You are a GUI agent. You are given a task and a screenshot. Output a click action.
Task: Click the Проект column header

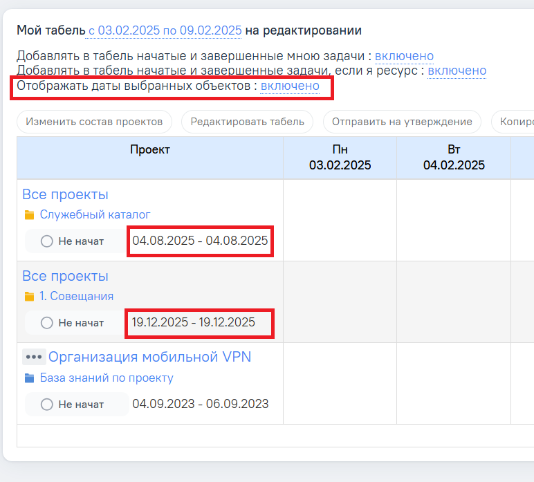point(150,158)
